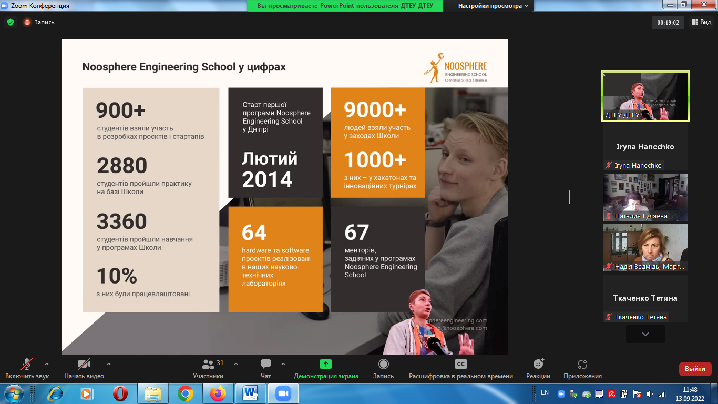Select Наталия Гуляева video thumbnail
This screenshot has width=718, height=404.
coord(645,197)
